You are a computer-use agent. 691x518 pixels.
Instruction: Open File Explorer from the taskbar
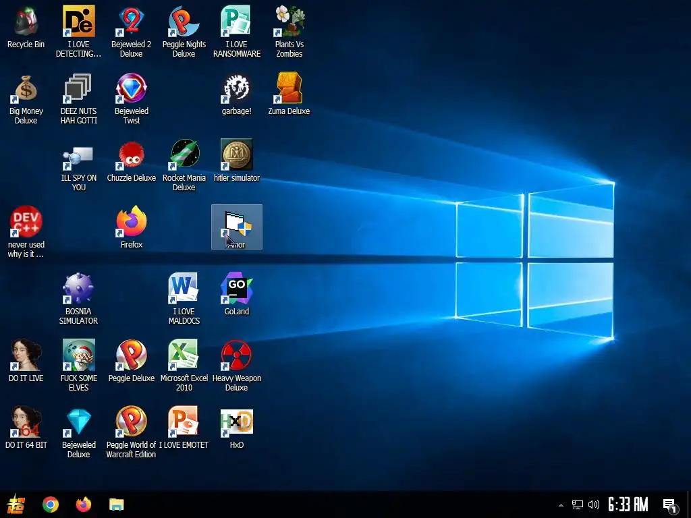[x=117, y=505]
